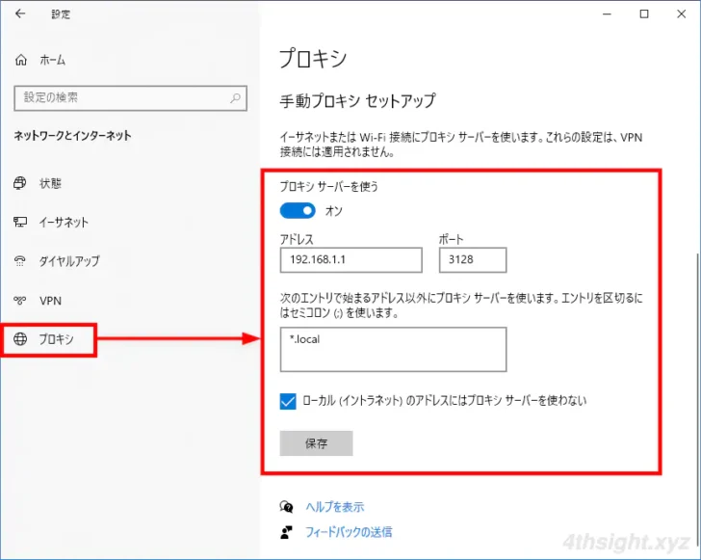Open the ヘルプを表示 link
The image size is (701, 560).
pyautogui.click(x=334, y=507)
